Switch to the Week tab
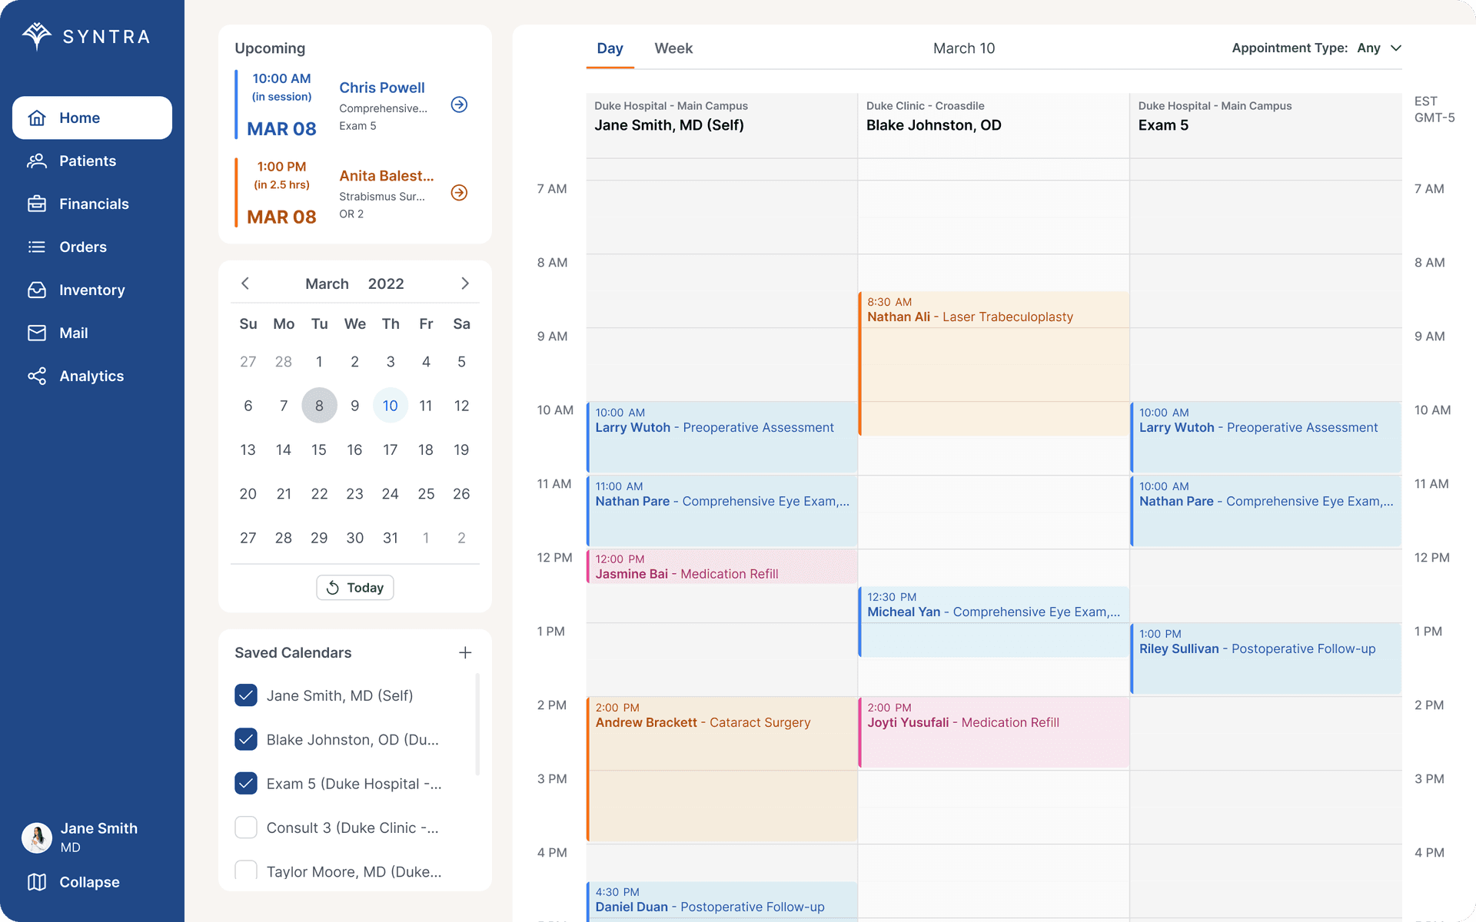This screenshot has height=922, width=1476. [x=673, y=48]
